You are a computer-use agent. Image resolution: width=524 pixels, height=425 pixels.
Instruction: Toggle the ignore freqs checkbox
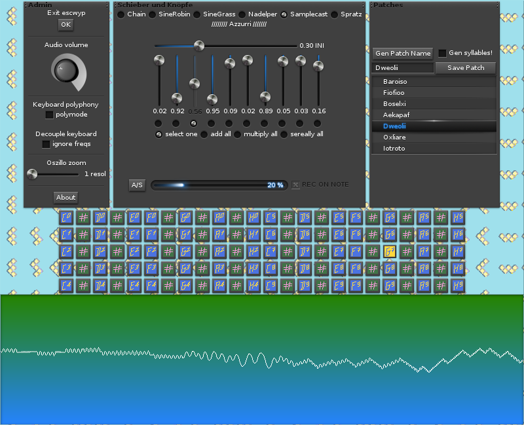46,144
